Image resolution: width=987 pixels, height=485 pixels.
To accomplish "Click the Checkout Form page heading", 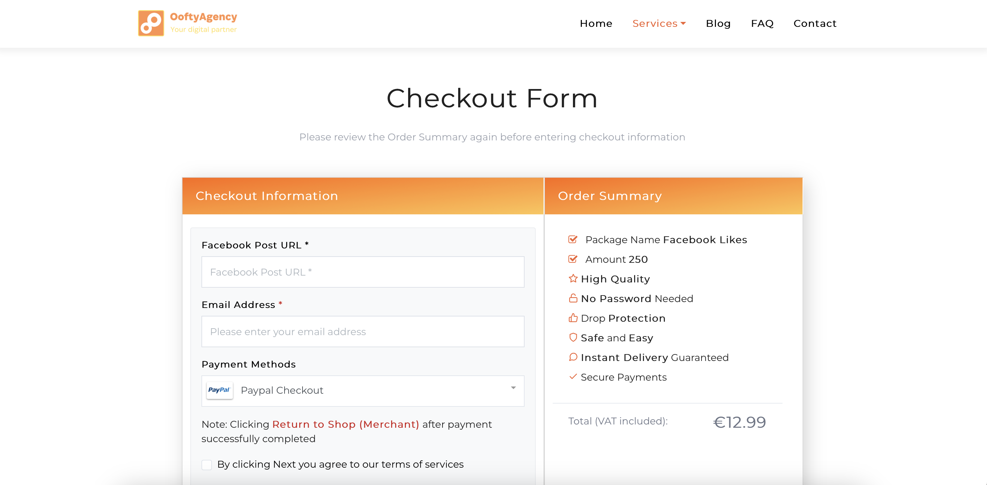I will pyautogui.click(x=492, y=98).
